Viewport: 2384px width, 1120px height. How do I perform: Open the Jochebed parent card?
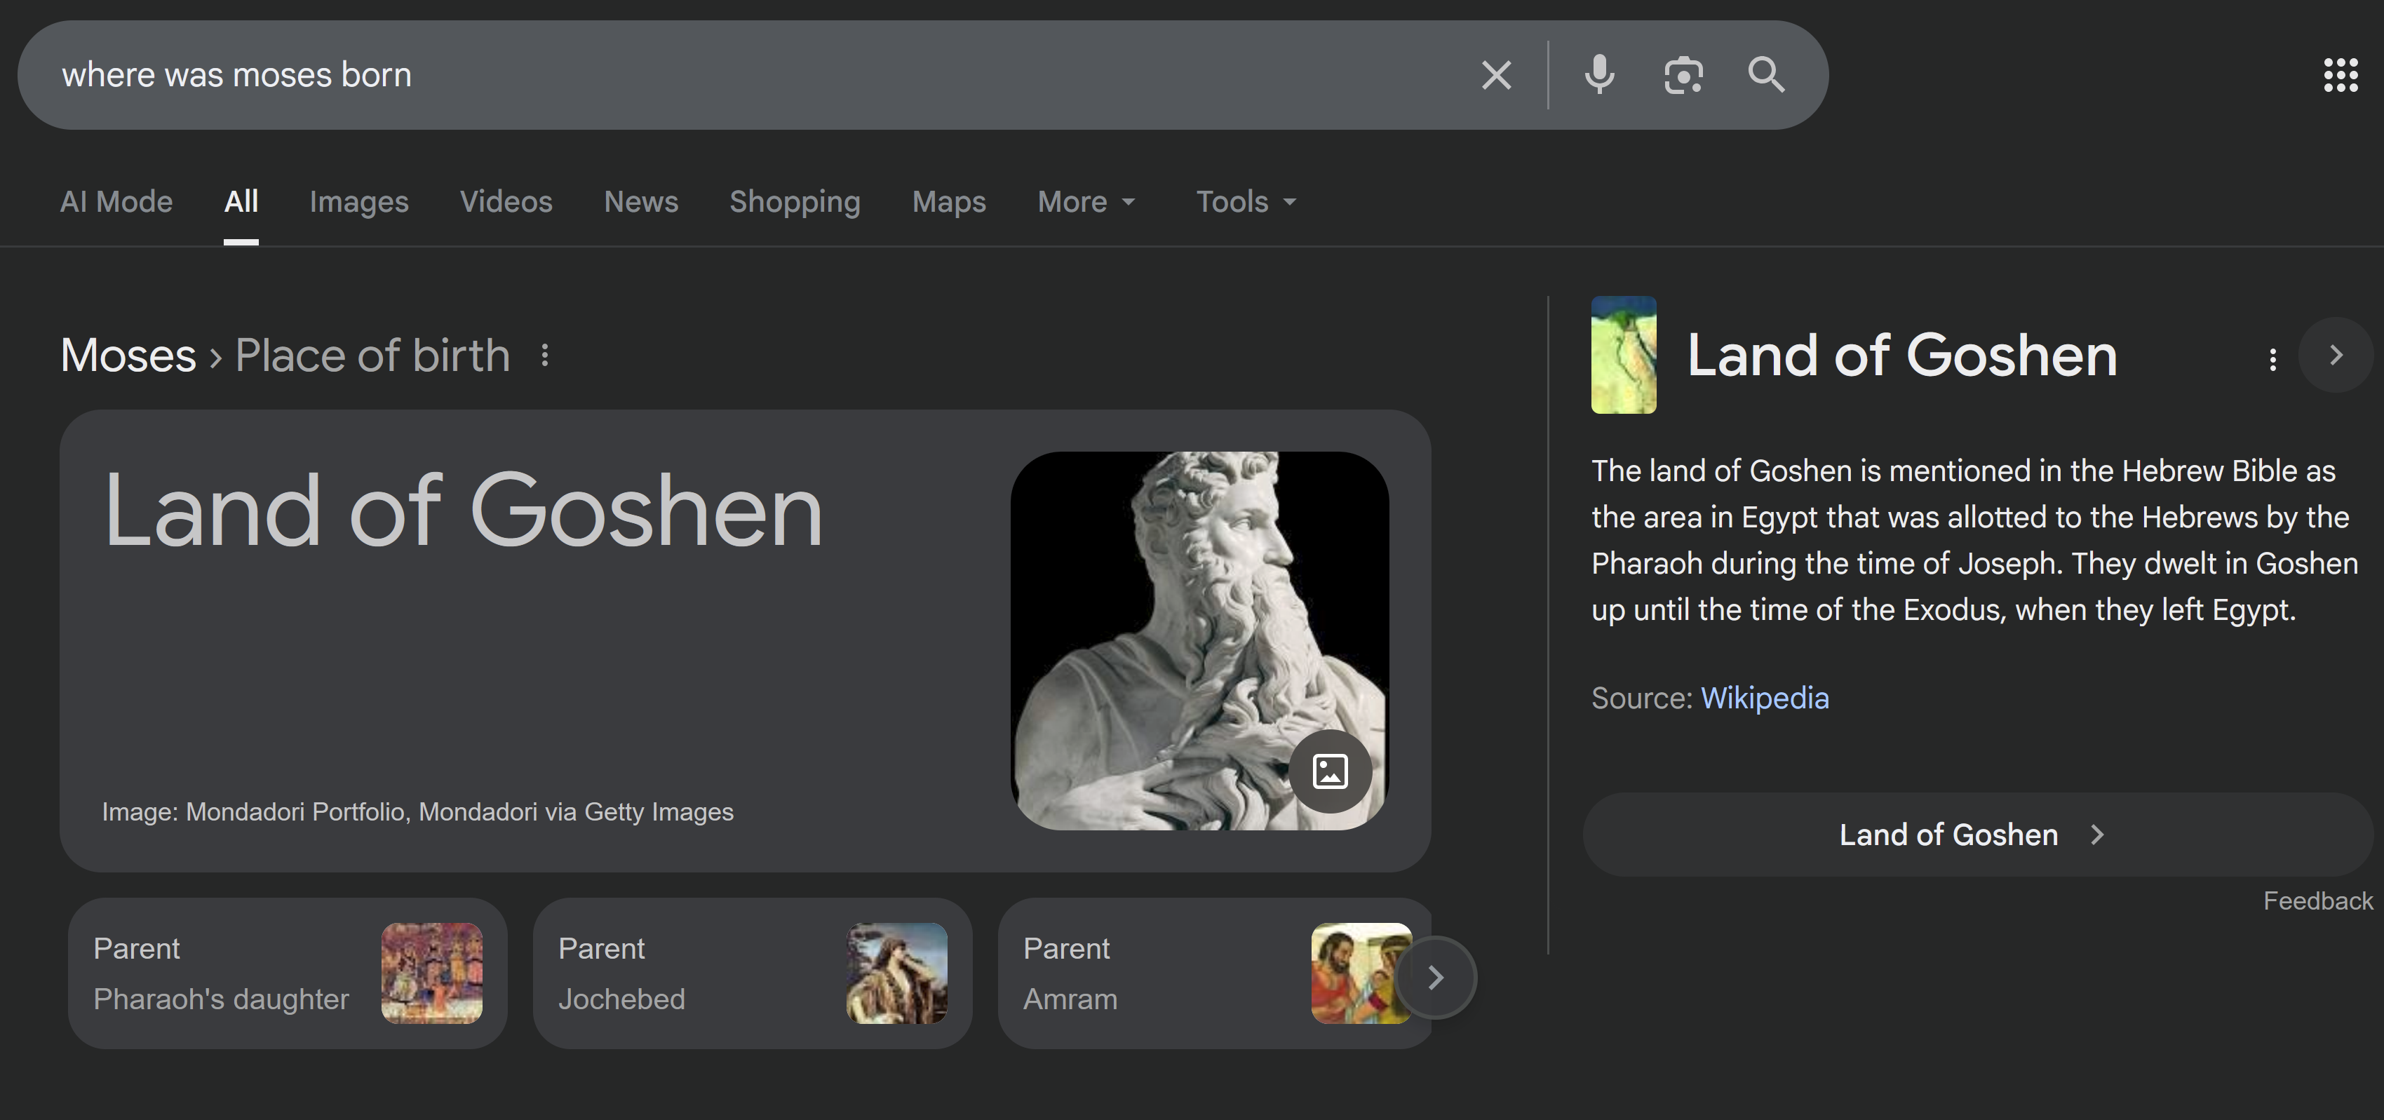[x=751, y=973]
